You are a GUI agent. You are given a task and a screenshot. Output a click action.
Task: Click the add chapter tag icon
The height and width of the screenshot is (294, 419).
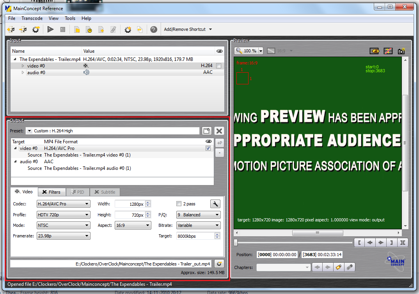coord(339,267)
